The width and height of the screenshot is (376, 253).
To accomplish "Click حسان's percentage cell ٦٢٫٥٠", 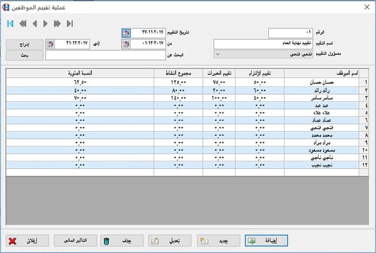I will click(x=80, y=82).
